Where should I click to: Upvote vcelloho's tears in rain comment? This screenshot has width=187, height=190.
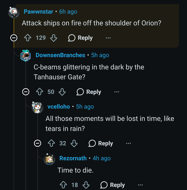click(x=51, y=143)
